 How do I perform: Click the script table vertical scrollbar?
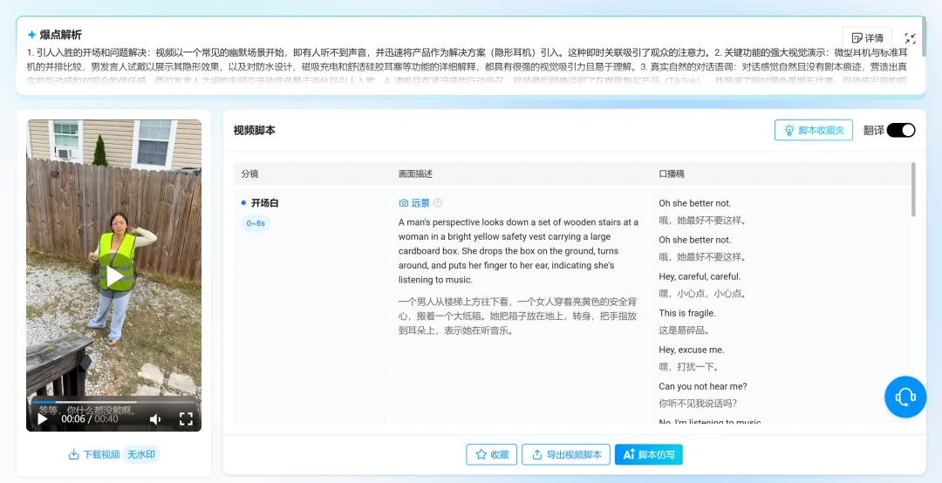coord(913,190)
